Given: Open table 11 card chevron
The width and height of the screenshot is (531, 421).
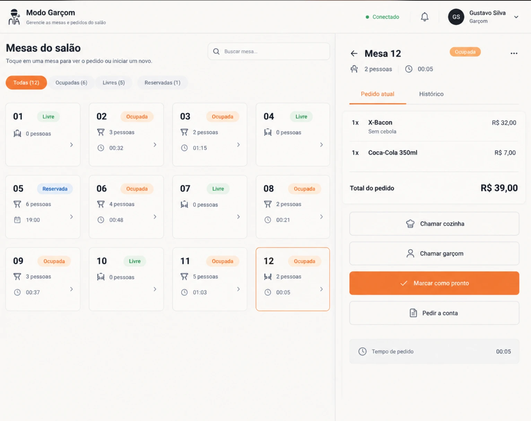Looking at the screenshot, I should (238, 289).
